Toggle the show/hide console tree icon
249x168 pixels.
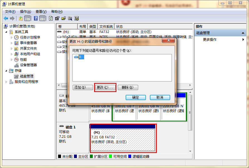(x=27, y=19)
